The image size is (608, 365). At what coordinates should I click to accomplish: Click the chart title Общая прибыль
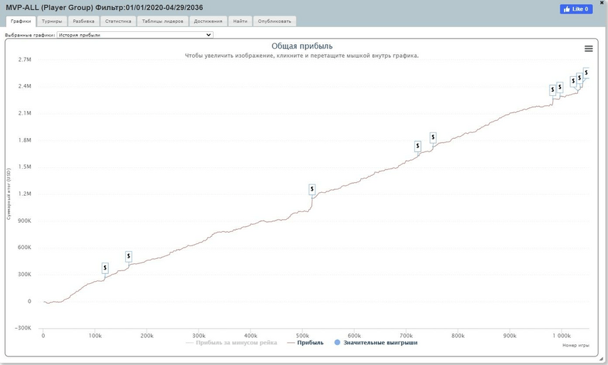(302, 46)
